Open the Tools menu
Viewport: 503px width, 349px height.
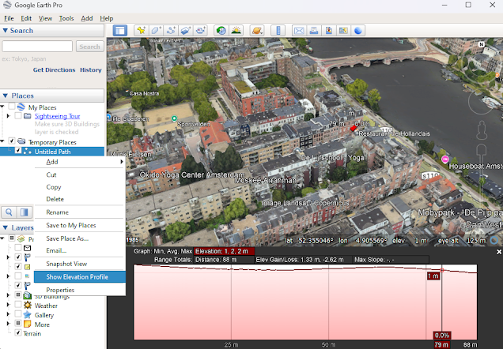pyautogui.click(x=66, y=17)
